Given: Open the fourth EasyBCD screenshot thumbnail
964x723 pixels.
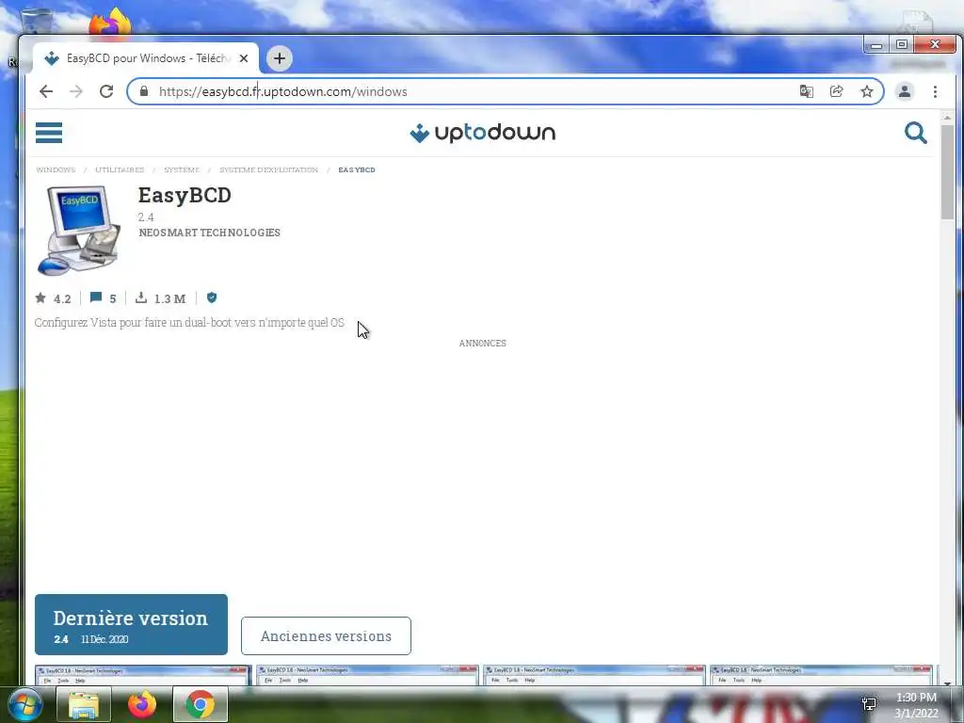Looking at the screenshot, I should coord(821,675).
